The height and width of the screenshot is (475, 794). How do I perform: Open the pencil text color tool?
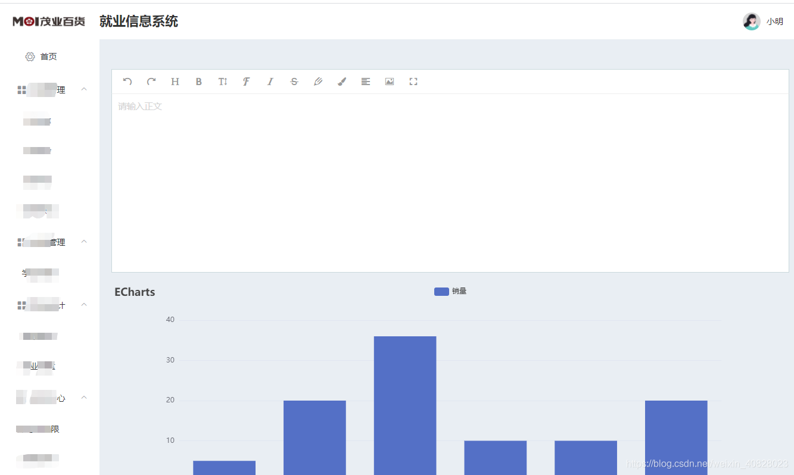coord(318,82)
